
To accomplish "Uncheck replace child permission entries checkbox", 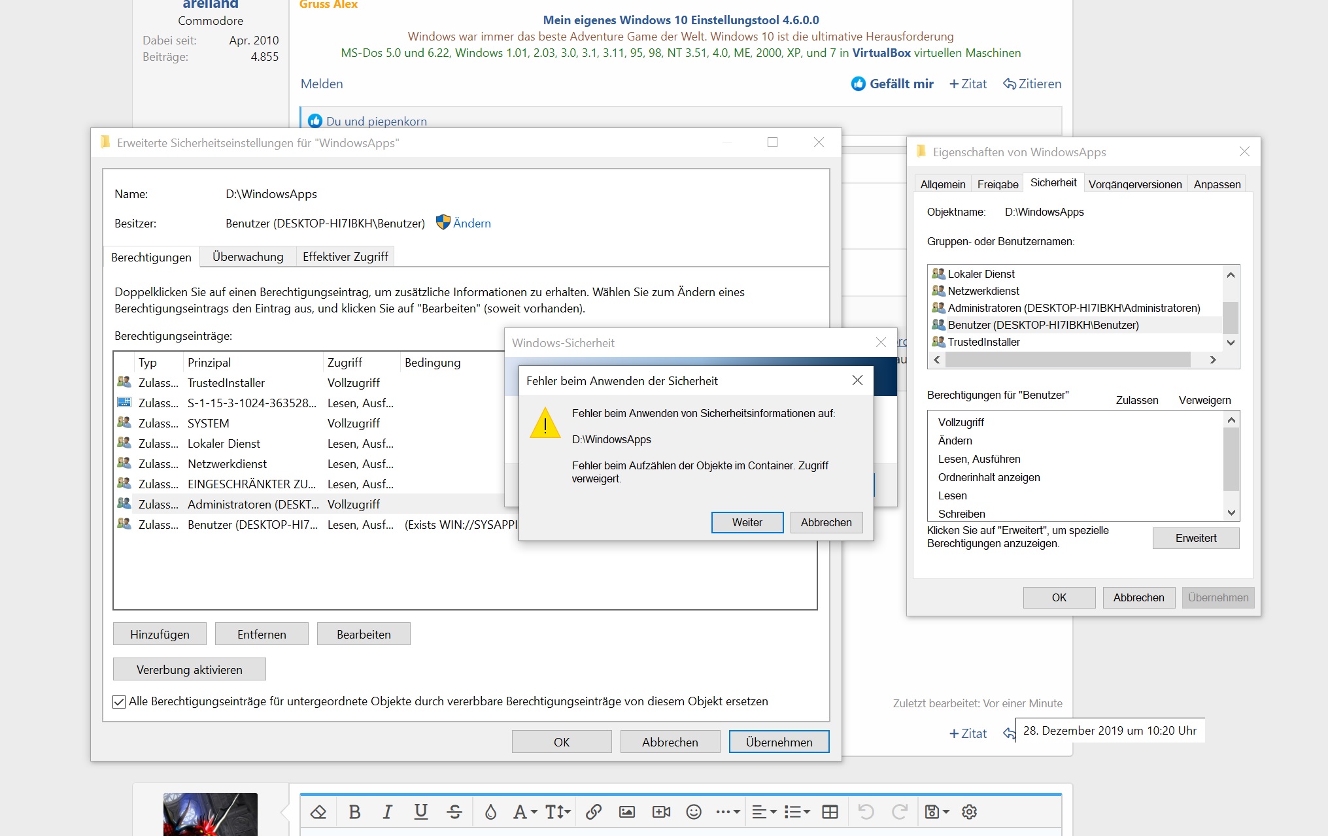I will (x=119, y=702).
